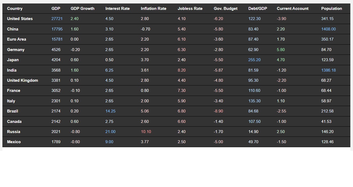
Task: Click Mexico interest rate 9.00
Action: (x=109, y=142)
